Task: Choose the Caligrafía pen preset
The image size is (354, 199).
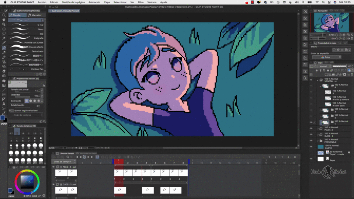Action: [x=27, y=38]
